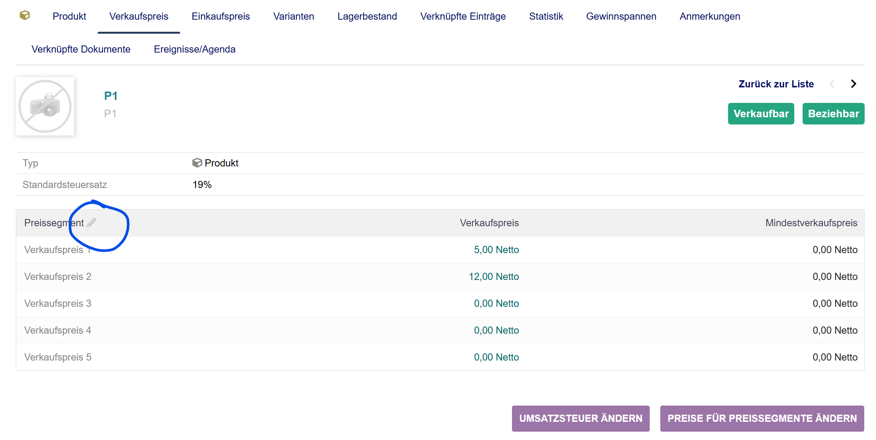
Task: Go to next product with right chevron
Action: [853, 84]
